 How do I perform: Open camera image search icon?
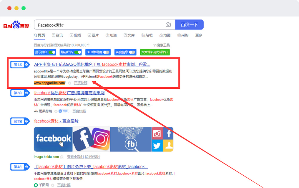[x=168, y=25]
